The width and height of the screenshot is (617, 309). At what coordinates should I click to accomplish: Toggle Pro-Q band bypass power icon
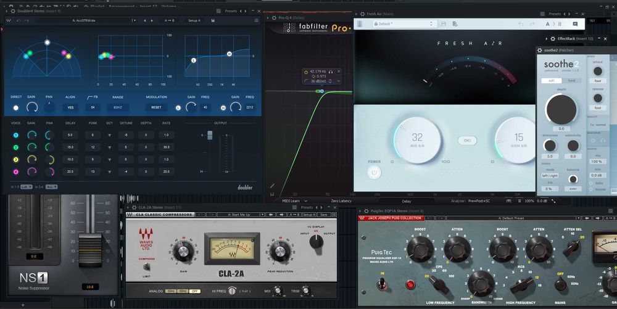pos(306,72)
